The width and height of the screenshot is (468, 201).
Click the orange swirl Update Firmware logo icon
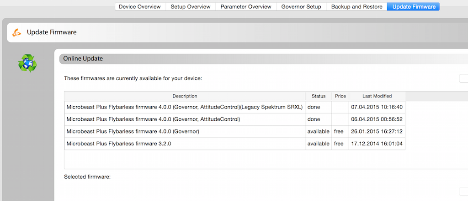(x=17, y=32)
